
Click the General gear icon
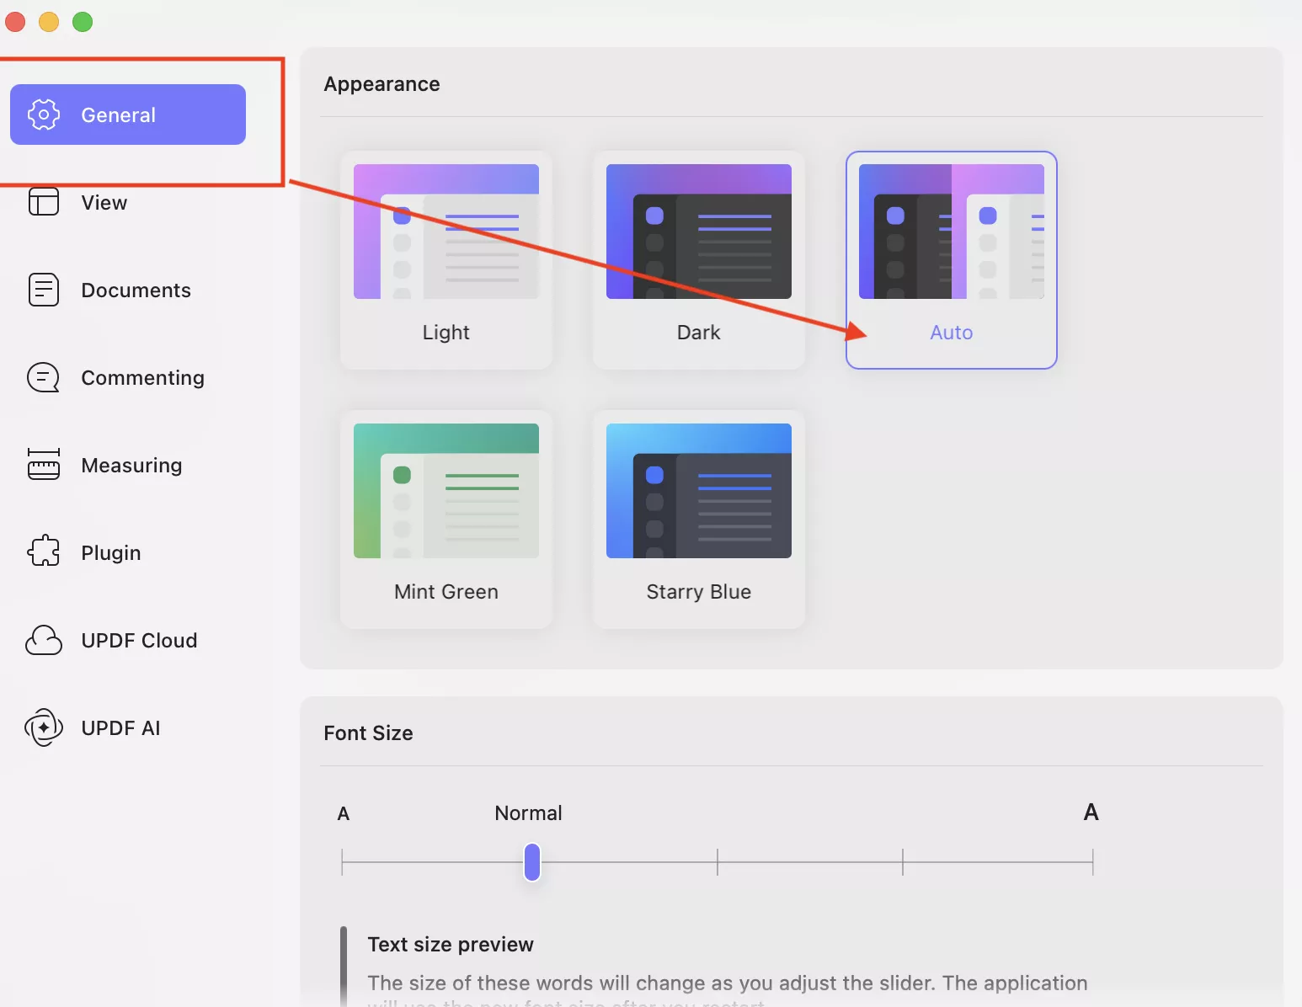pyautogui.click(x=44, y=115)
